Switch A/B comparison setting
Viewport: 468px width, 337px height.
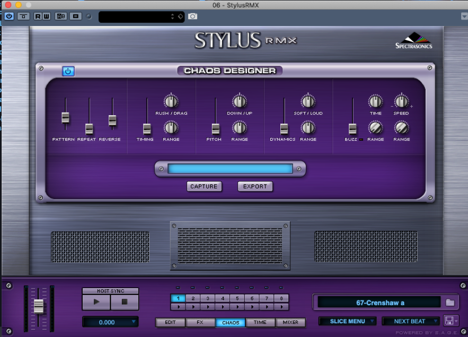click(61, 16)
